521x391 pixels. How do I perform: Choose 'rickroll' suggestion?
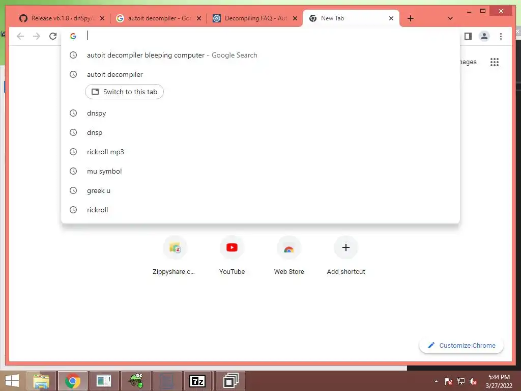[x=260, y=210]
